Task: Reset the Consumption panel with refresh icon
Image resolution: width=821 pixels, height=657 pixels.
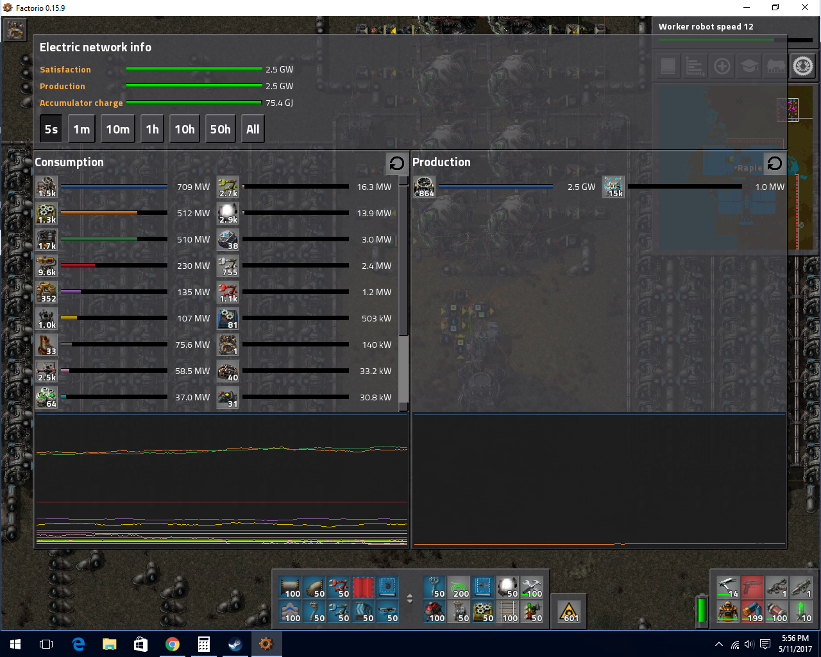Action: click(396, 163)
